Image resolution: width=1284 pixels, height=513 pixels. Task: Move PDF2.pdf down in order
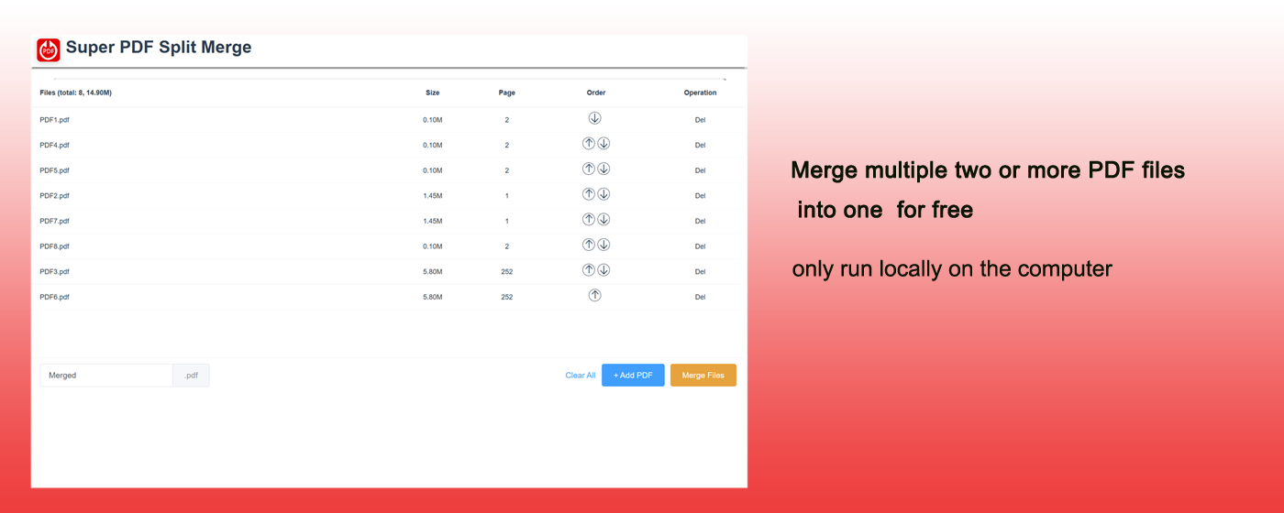click(603, 194)
